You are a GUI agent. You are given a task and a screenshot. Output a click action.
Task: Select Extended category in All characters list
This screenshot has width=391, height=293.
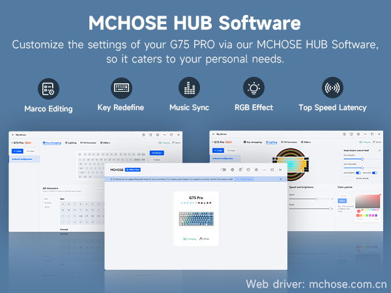point(46,202)
